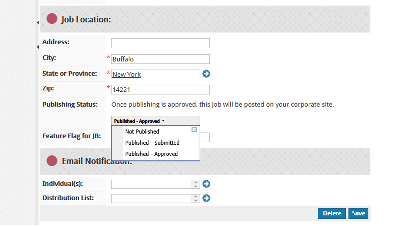Select Not Published option
Screen dimensions: 406x227
(x=142, y=132)
